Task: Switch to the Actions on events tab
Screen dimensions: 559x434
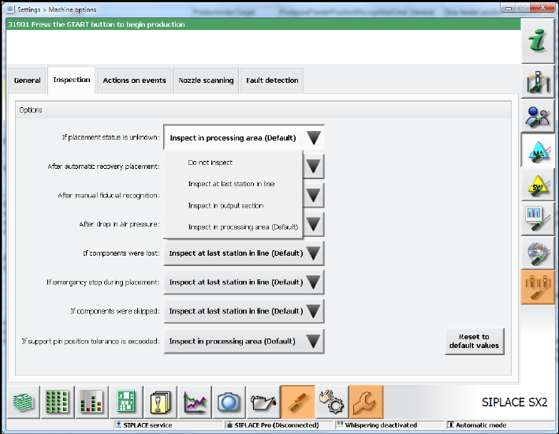Action: click(x=134, y=80)
